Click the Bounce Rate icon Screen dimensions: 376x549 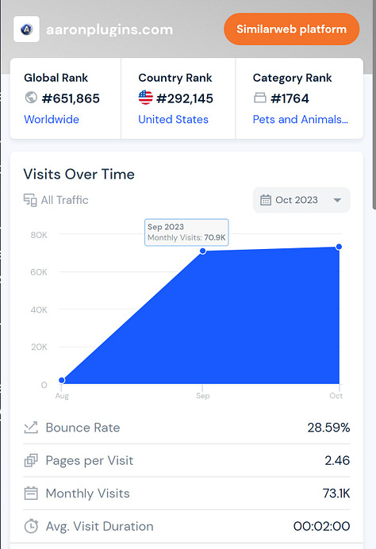point(31,428)
